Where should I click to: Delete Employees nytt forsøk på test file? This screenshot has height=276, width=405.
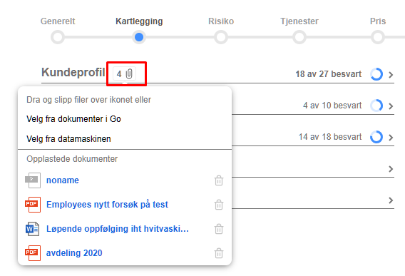click(x=219, y=205)
